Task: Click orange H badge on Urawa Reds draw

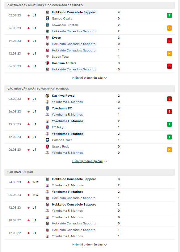Action: tap(170, 150)
